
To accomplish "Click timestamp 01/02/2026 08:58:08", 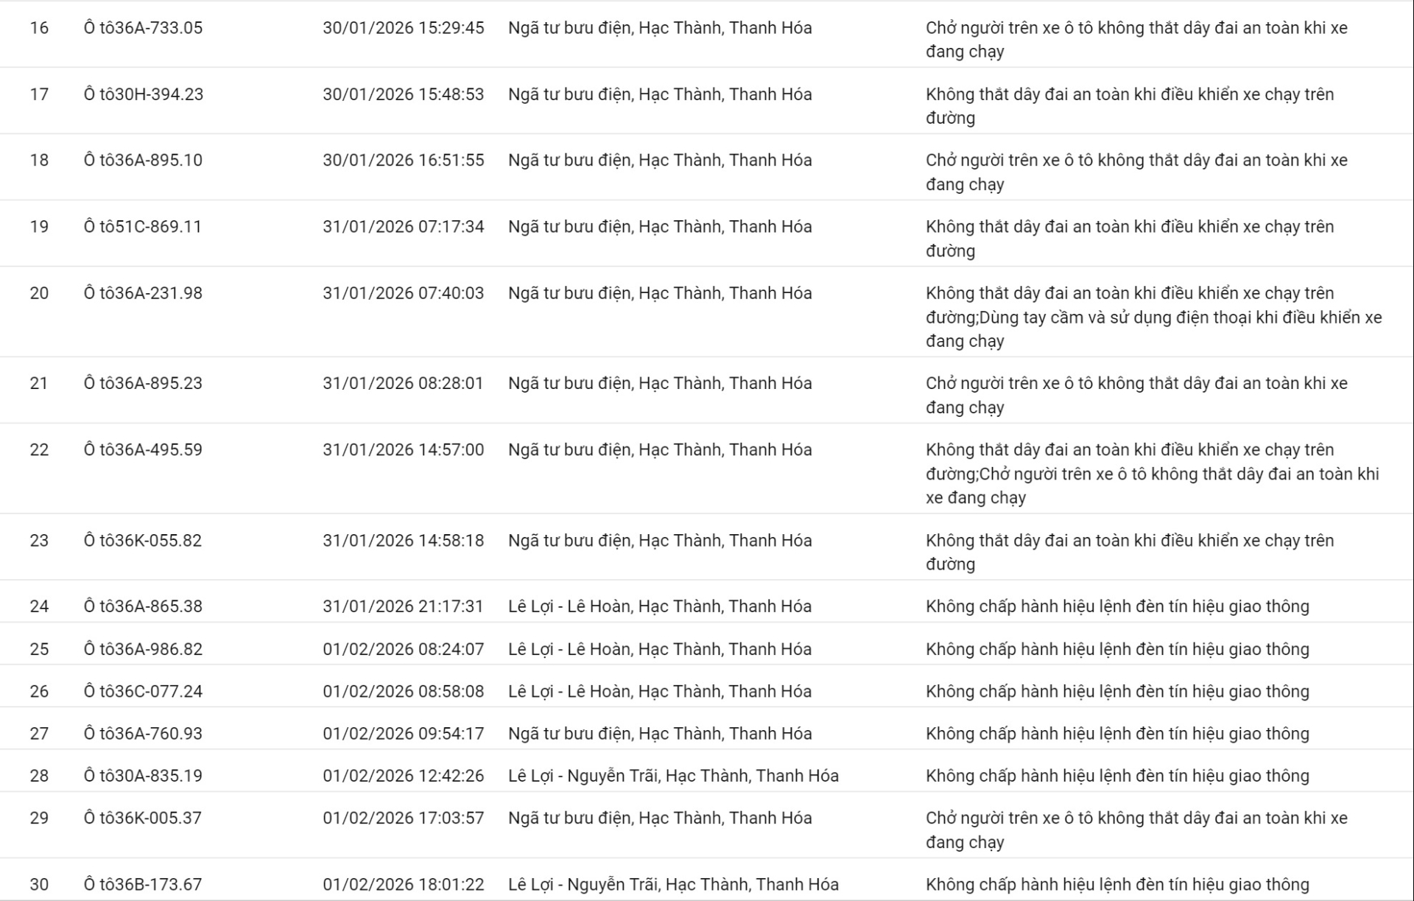I will (x=403, y=692).
